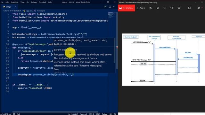
Task: Open the More Actions ellipsis in the editor
Action: (114, 7)
